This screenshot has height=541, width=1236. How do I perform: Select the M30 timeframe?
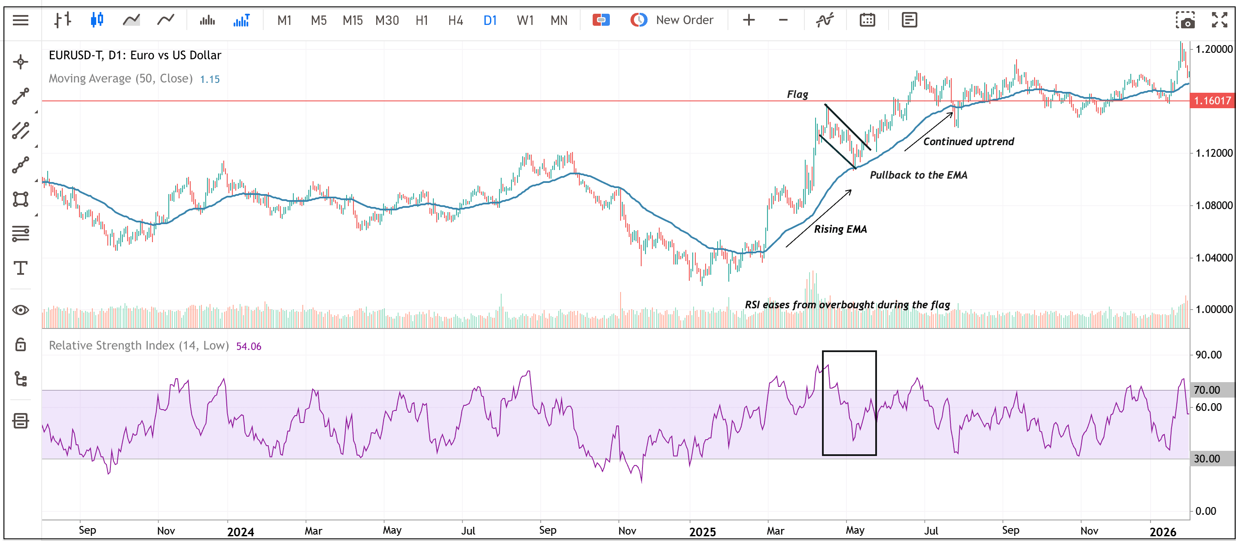click(x=387, y=20)
